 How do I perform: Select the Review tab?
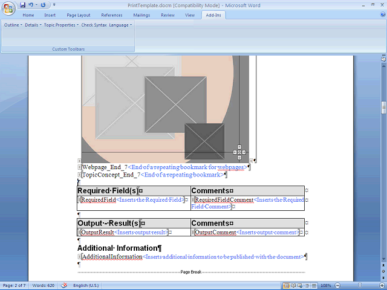168,15
